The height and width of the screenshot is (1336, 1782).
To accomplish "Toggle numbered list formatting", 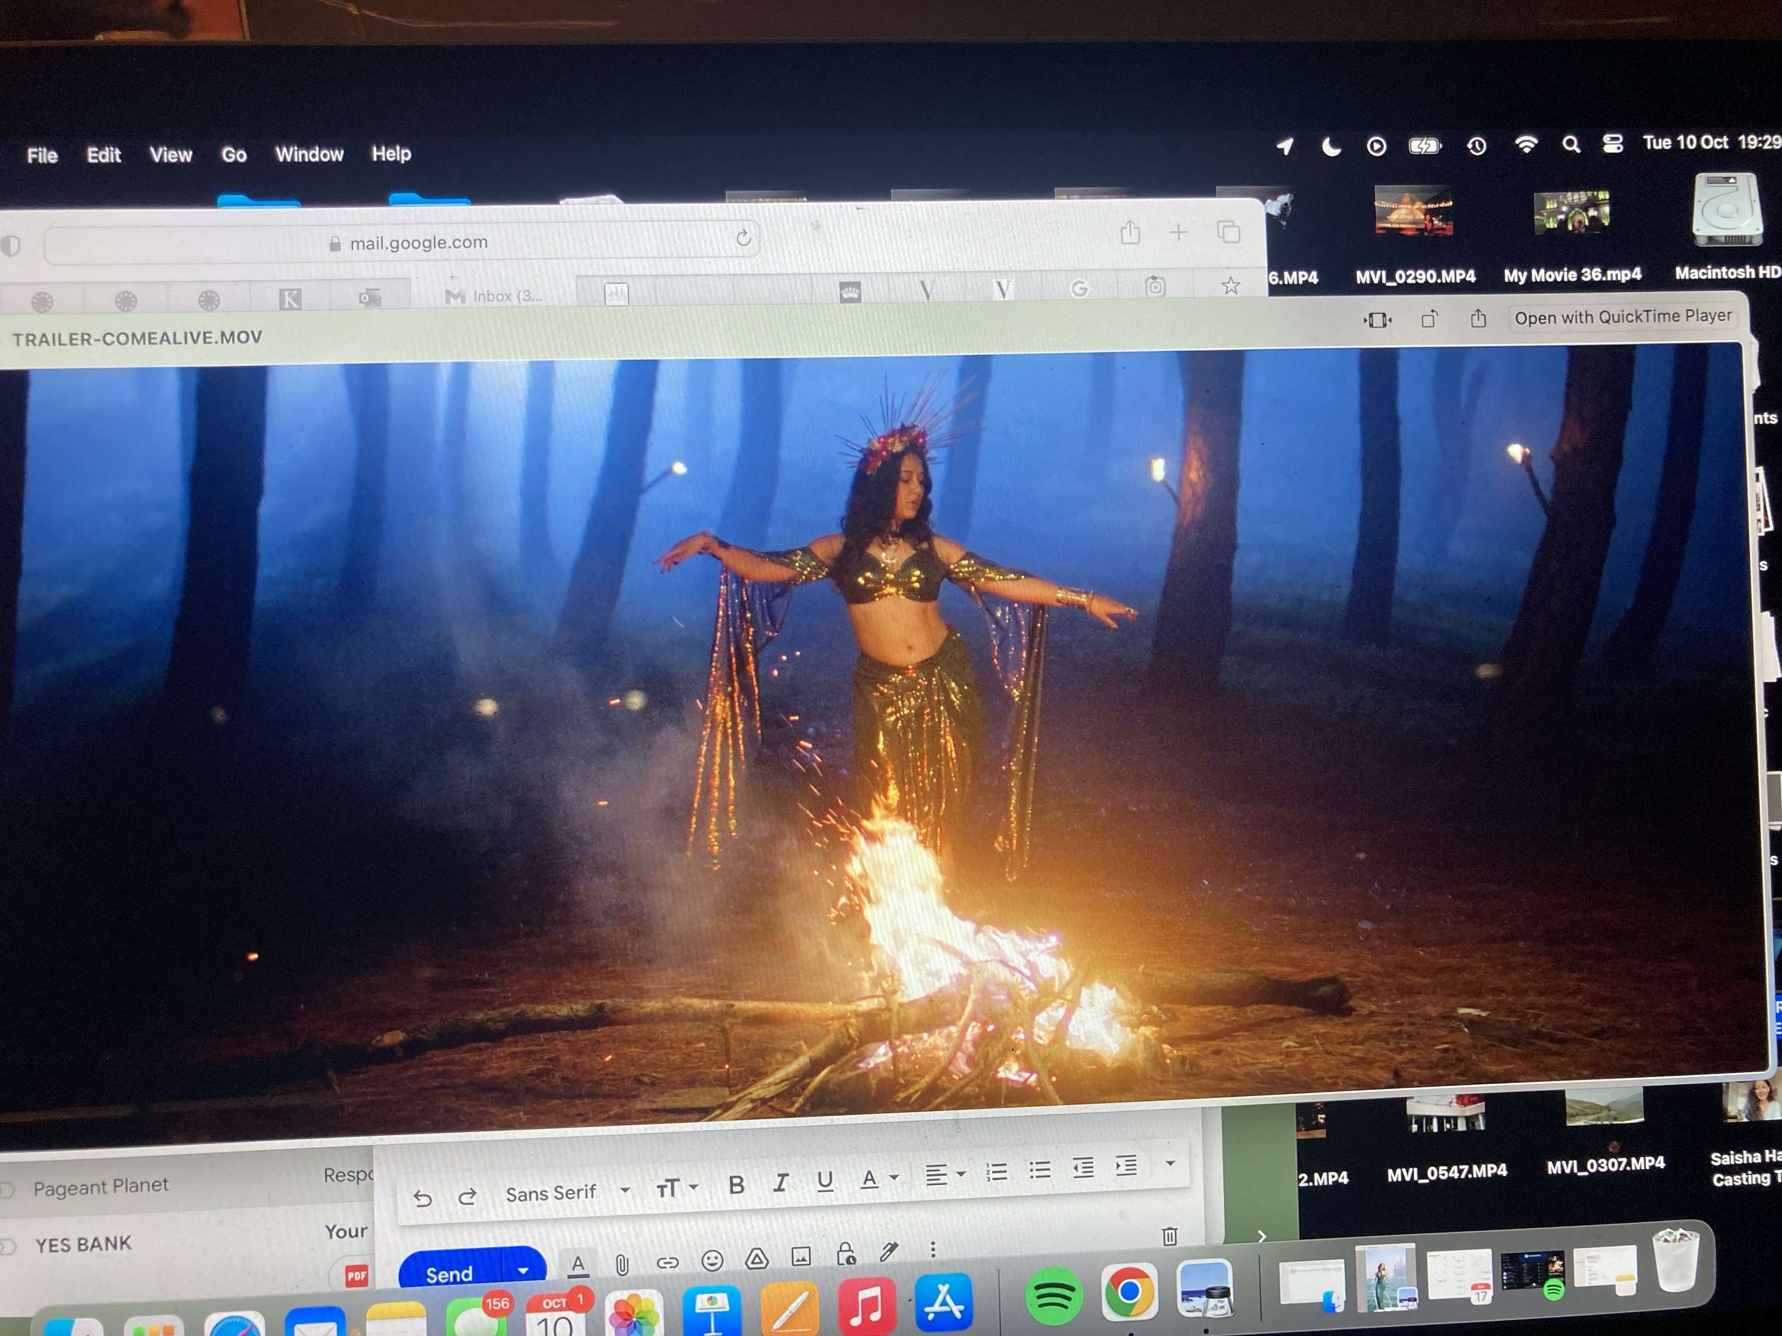I will point(997,1173).
